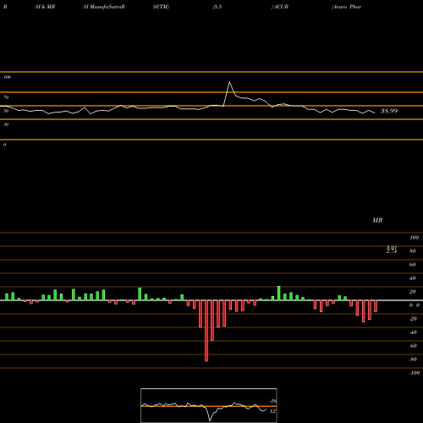This screenshot has width=423, height=423.
Task: Click the '50' level label on RSI axis
Action: coord(6,111)
